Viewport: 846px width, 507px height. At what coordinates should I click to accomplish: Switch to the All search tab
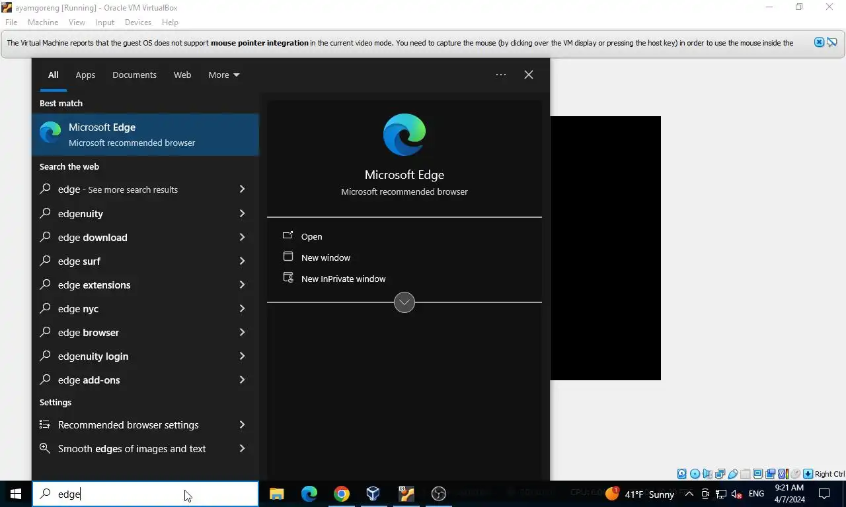(53, 75)
